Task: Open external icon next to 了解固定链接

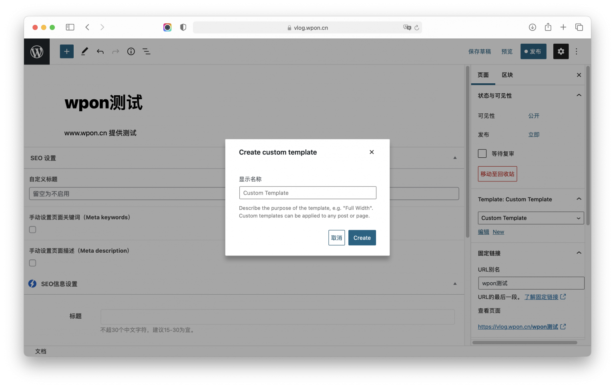Action: [563, 297]
